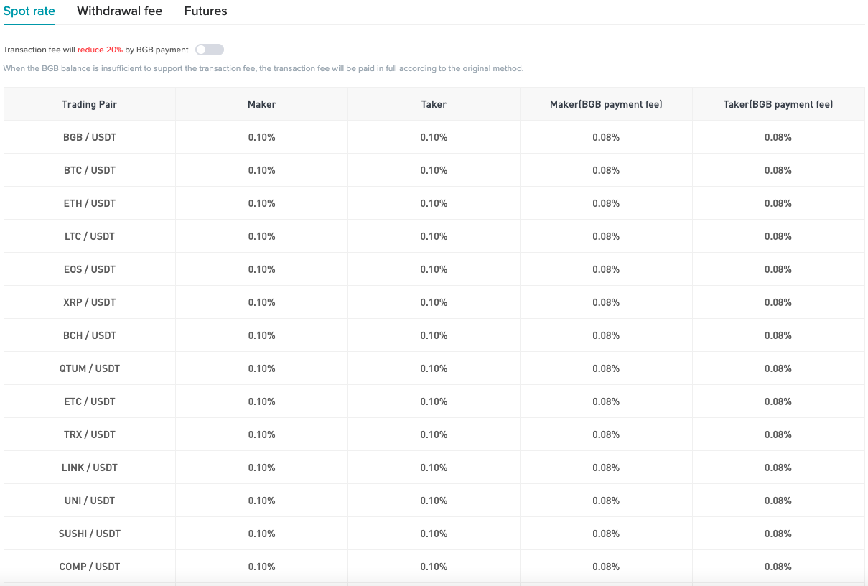The width and height of the screenshot is (868, 586).
Task: Select the TRX / USDT trading pair
Action: pos(90,434)
